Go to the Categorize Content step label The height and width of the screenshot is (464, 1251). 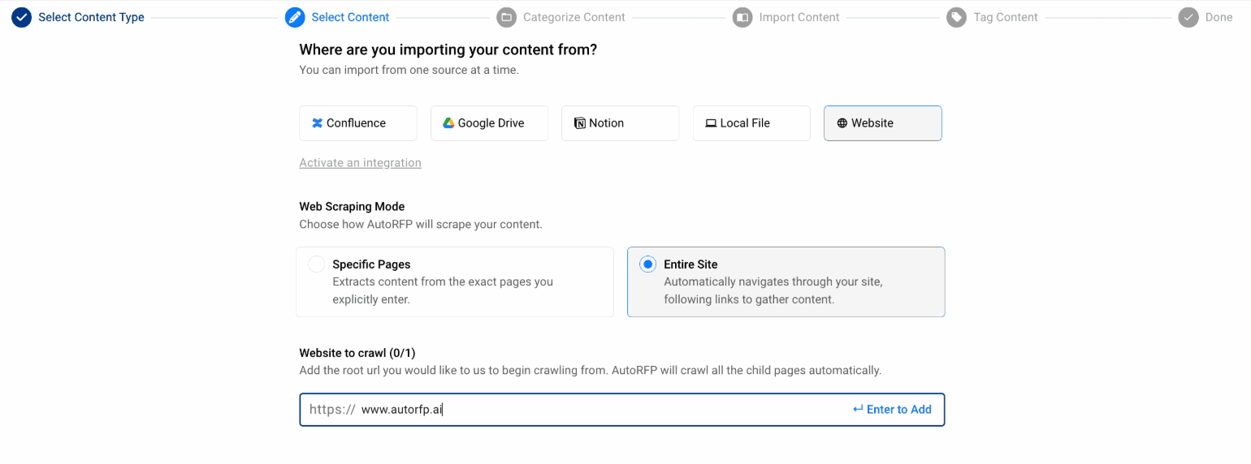point(574,17)
